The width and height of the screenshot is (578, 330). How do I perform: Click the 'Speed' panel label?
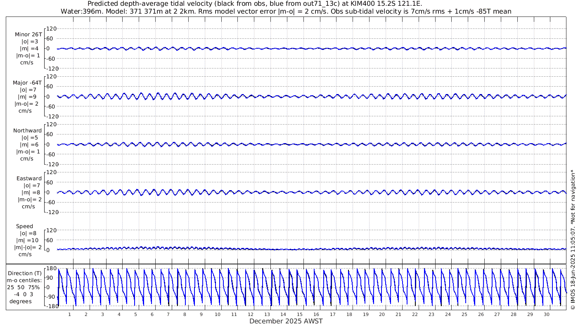[25, 226]
